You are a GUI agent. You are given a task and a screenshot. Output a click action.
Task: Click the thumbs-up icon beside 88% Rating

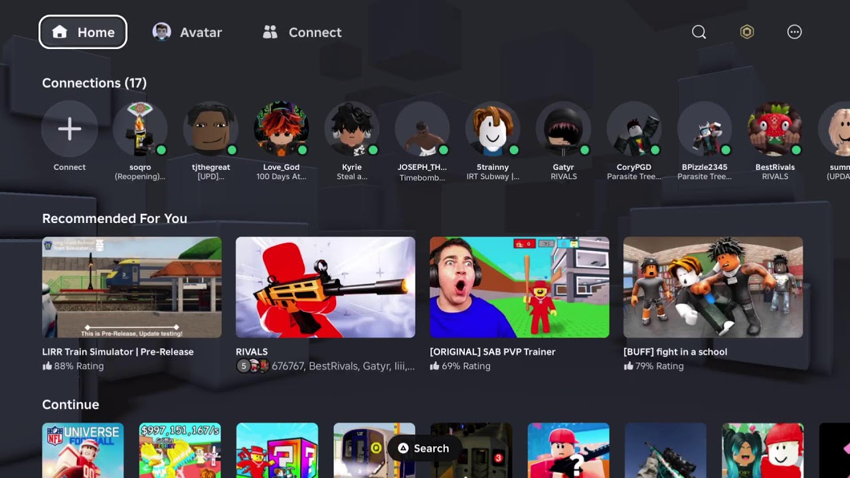pyautogui.click(x=47, y=366)
